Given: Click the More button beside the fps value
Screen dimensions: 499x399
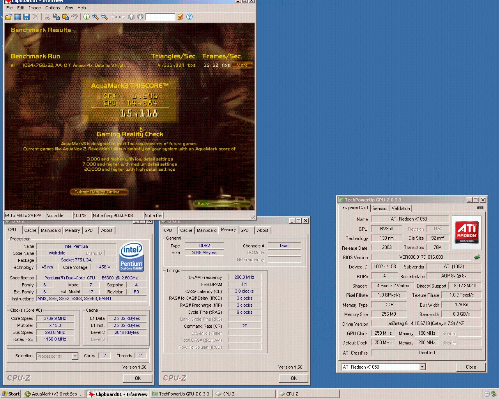Looking at the screenshot, I should pyautogui.click(x=242, y=65).
